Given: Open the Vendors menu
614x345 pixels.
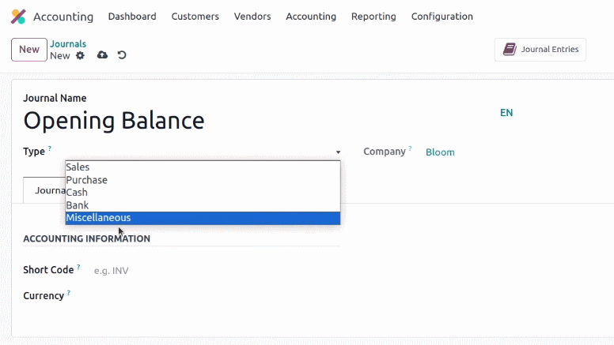Looking at the screenshot, I should (252, 17).
